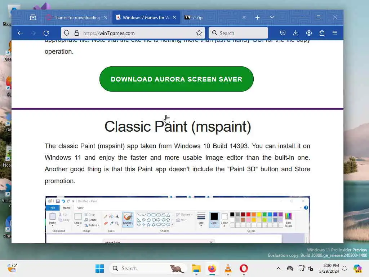Click the Firefox taskbar icon
Screen dimensions: 369x277
pos(212,268)
